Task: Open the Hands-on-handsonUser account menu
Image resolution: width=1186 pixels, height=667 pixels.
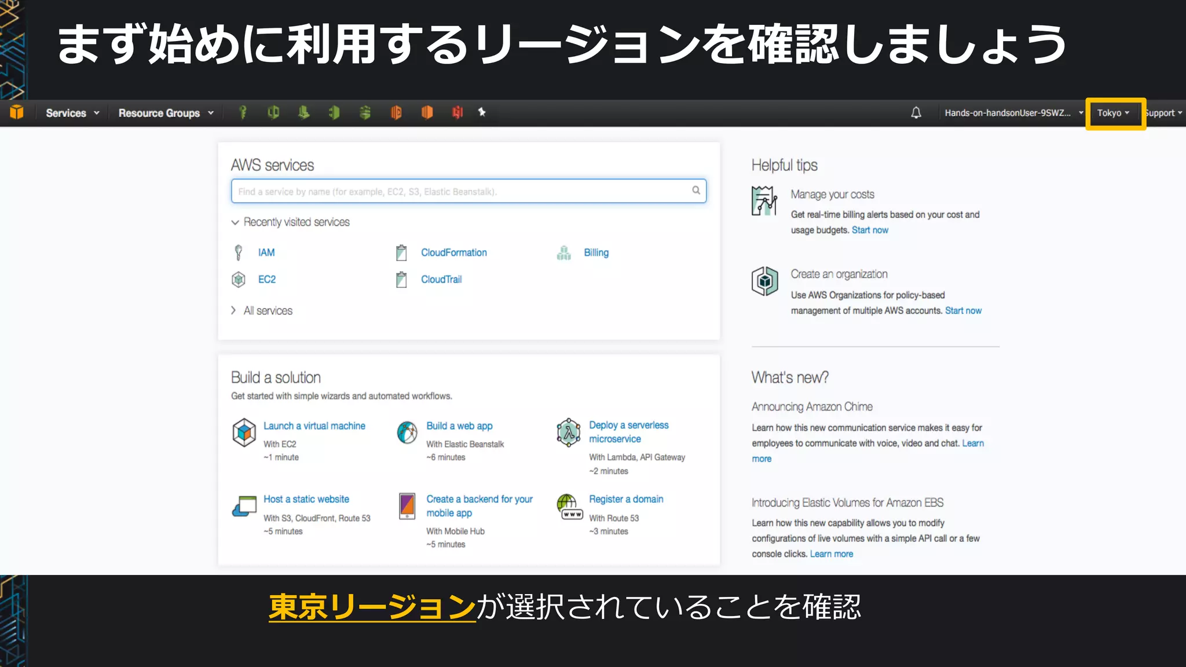Action: pyautogui.click(x=1014, y=113)
